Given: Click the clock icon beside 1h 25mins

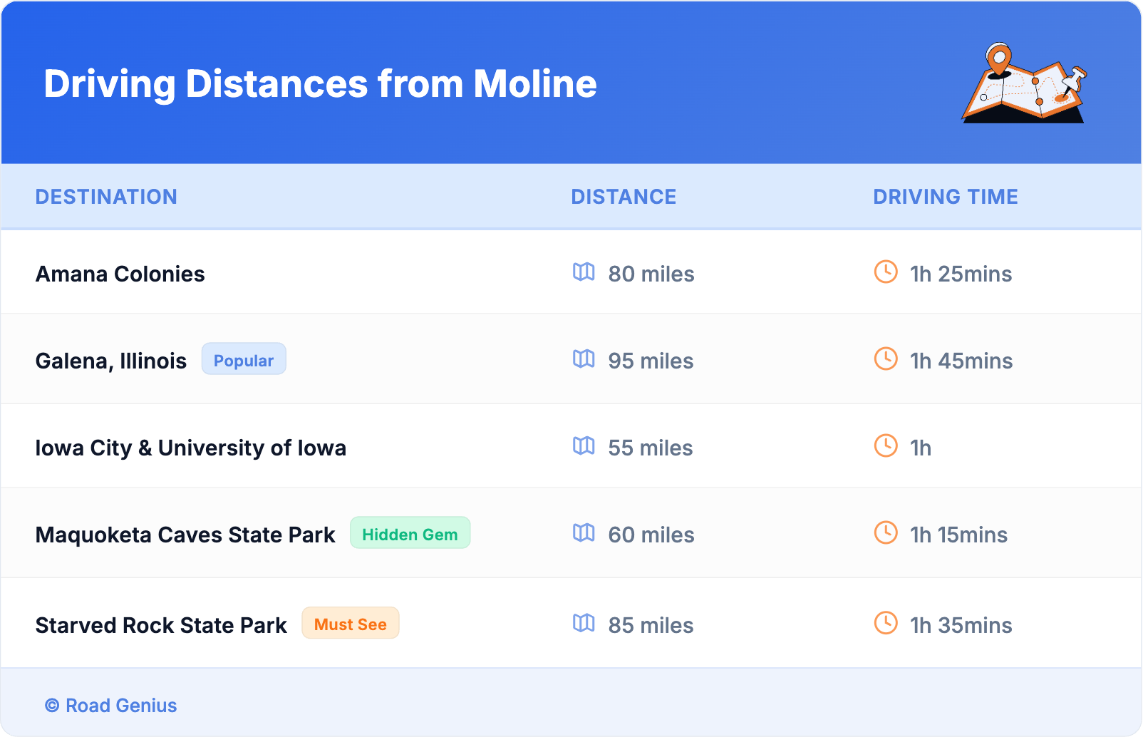Looking at the screenshot, I should pos(886,272).
